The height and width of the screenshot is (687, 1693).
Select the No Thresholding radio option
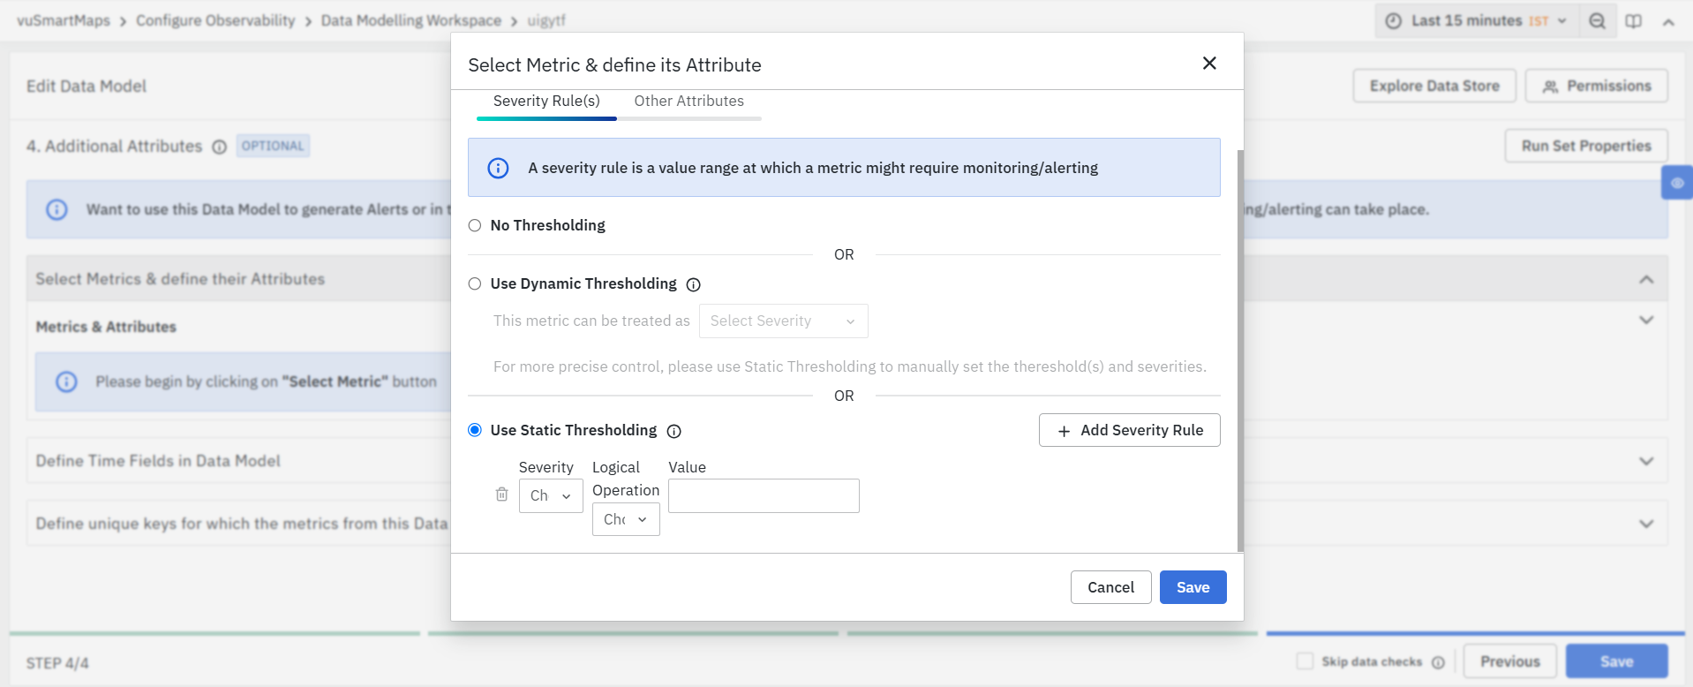[475, 225]
